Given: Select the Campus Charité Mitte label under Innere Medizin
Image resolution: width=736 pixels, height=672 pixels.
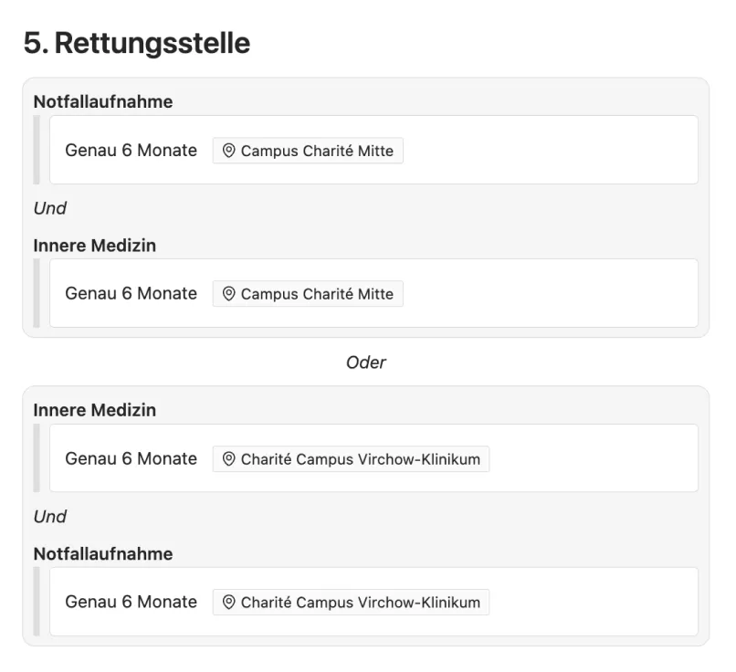Looking at the screenshot, I should pyautogui.click(x=317, y=294).
